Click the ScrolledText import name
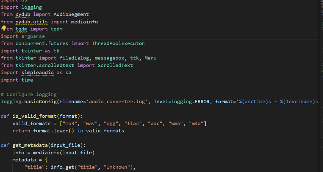 point(115,65)
